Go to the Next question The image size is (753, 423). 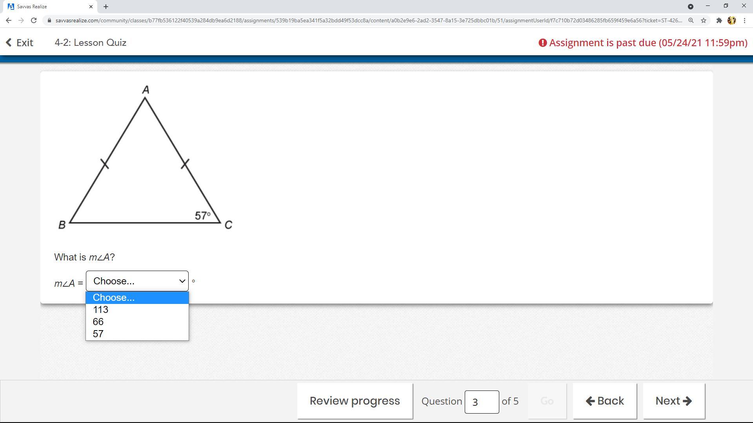[x=673, y=401]
